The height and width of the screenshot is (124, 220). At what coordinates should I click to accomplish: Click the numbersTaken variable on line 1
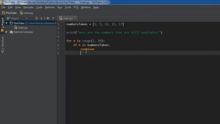point(77,24)
